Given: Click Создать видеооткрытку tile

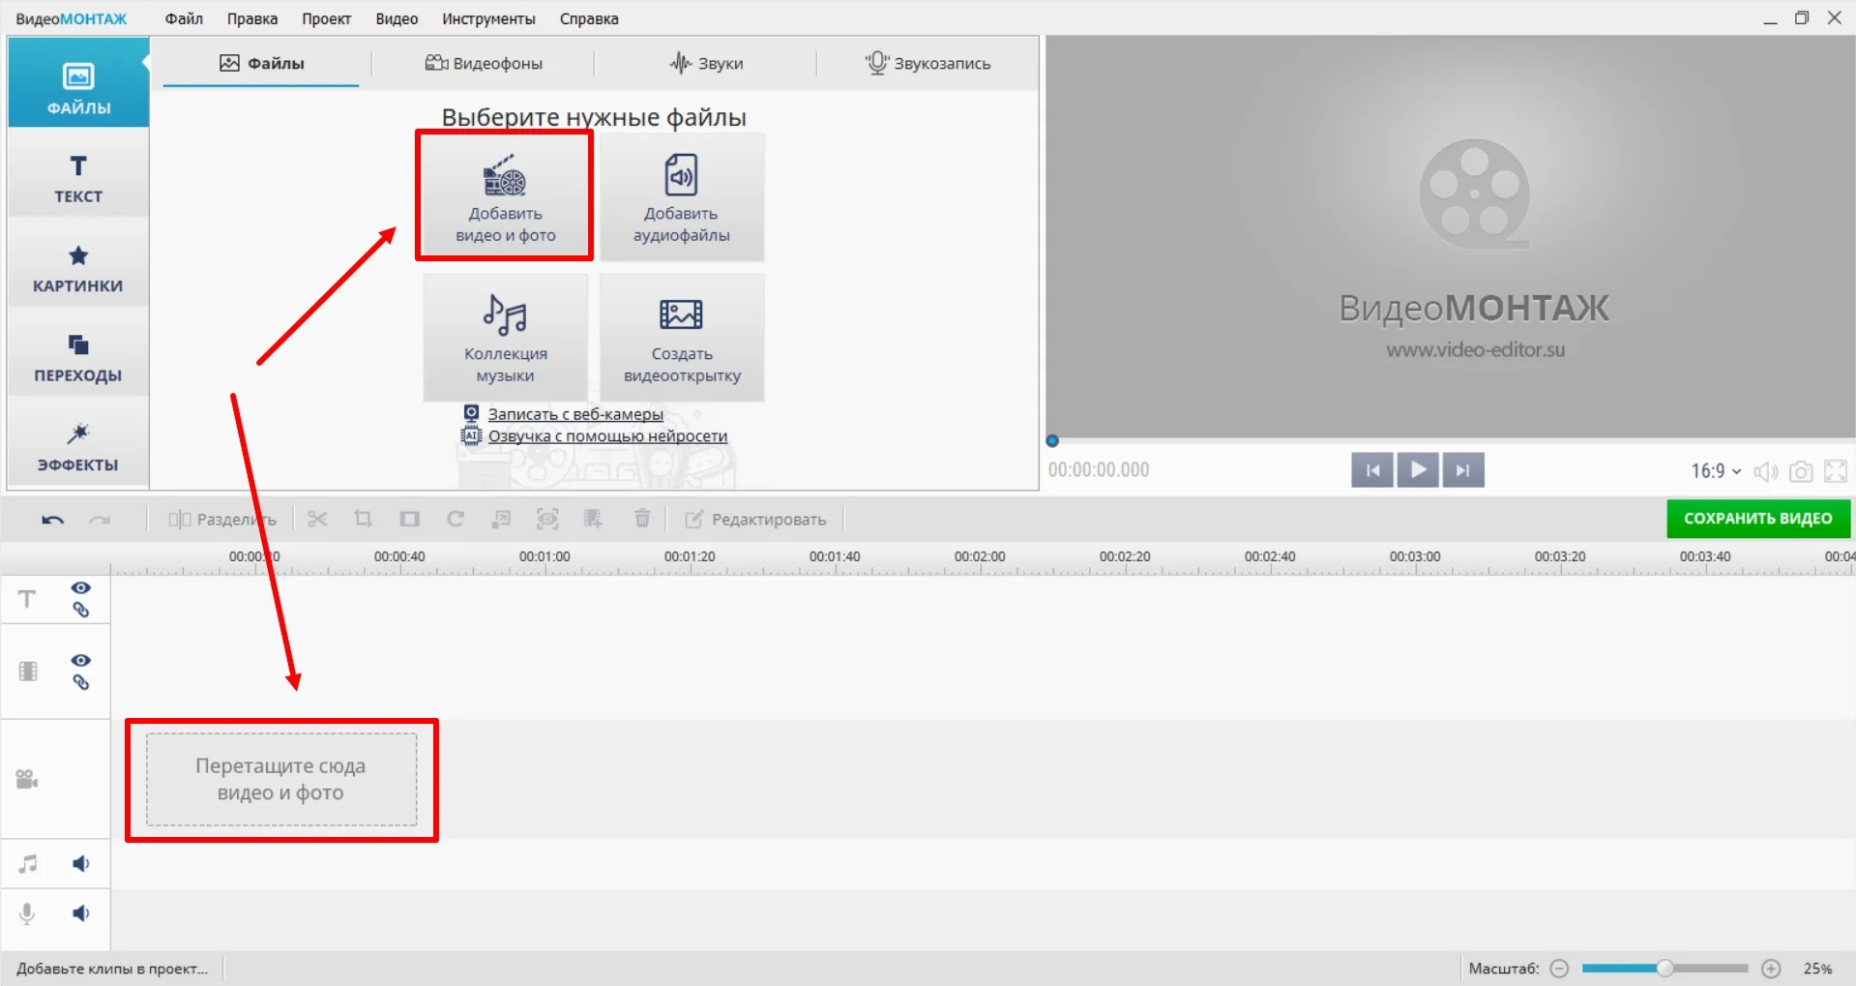Looking at the screenshot, I should pyautogui.click(x=682, y=338).
